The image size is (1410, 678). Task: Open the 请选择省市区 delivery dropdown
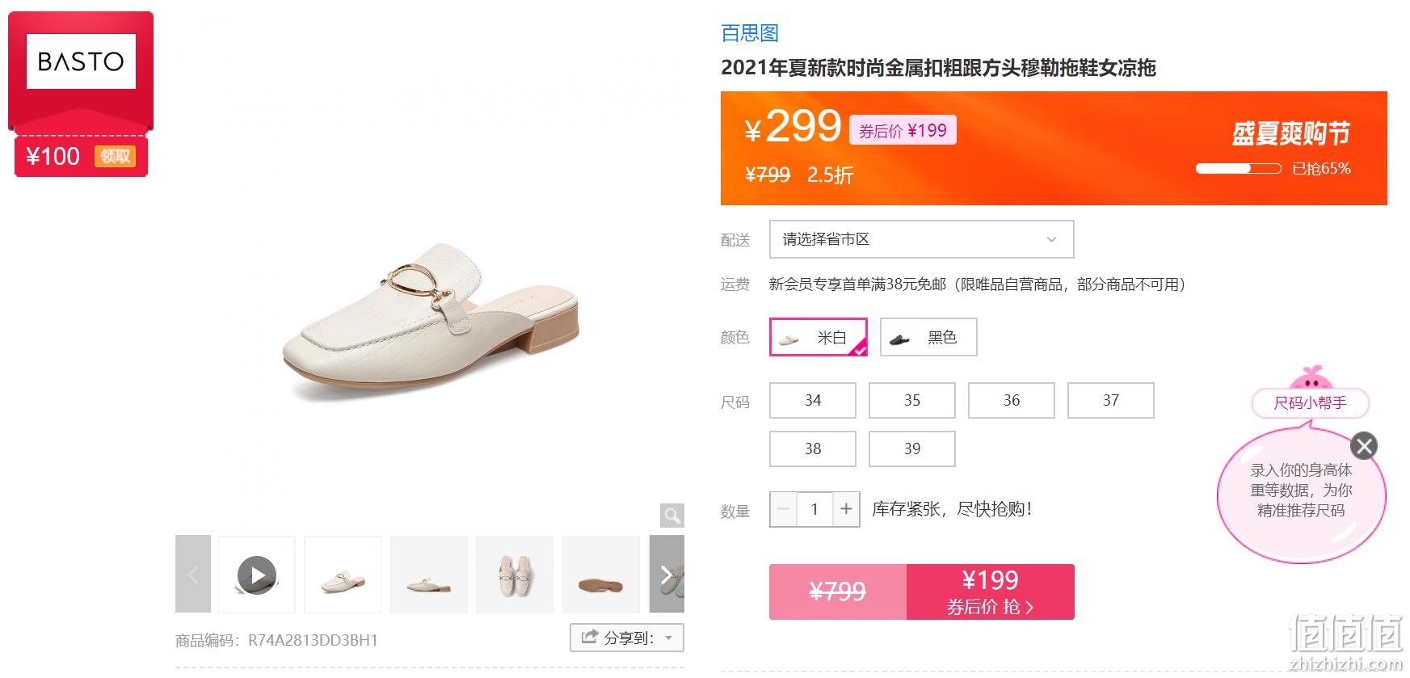point(921,239)
